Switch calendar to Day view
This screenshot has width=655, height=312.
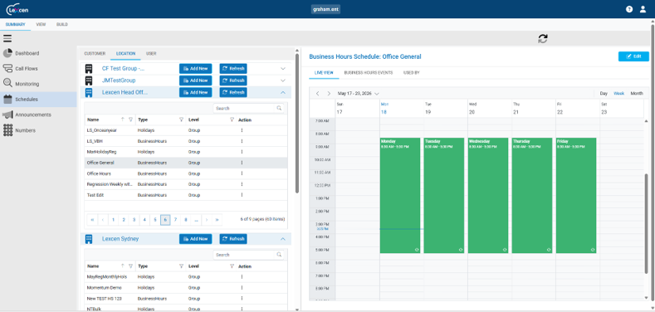tap(604, 94)
